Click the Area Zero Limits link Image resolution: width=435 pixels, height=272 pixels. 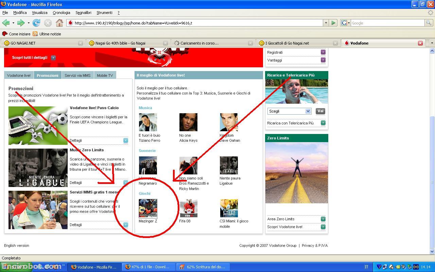tap(281, 219)
